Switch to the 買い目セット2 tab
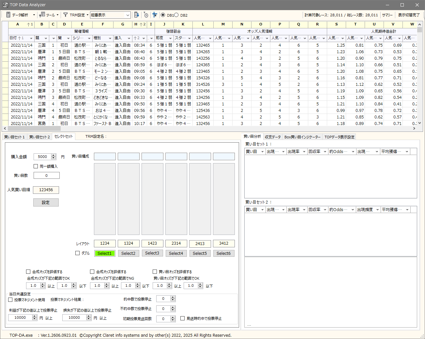The height and width of the screenshot is (339, 425). (x=39, y=137)
